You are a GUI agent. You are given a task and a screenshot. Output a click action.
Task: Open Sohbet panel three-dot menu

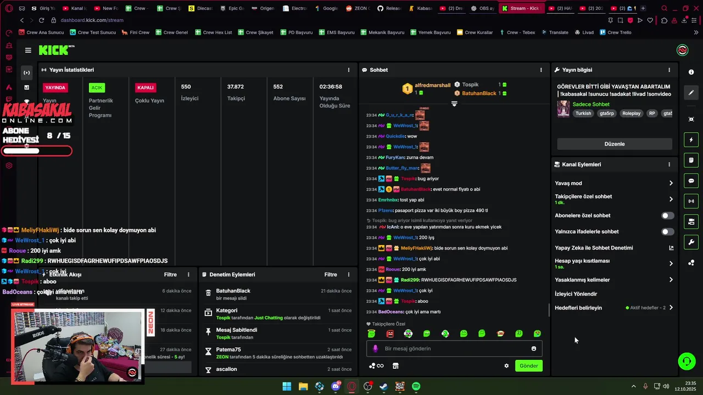[541, 70]
